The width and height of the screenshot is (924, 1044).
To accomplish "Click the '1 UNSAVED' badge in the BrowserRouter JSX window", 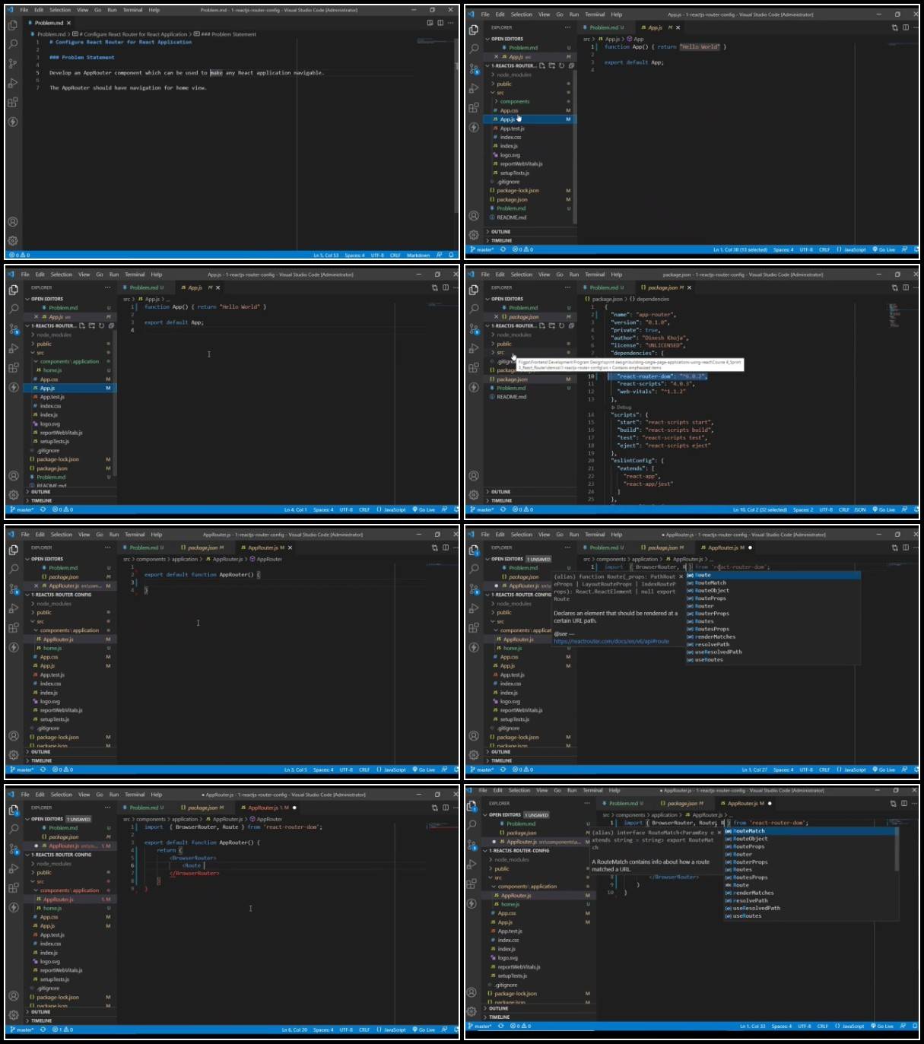I will point(79,819).
